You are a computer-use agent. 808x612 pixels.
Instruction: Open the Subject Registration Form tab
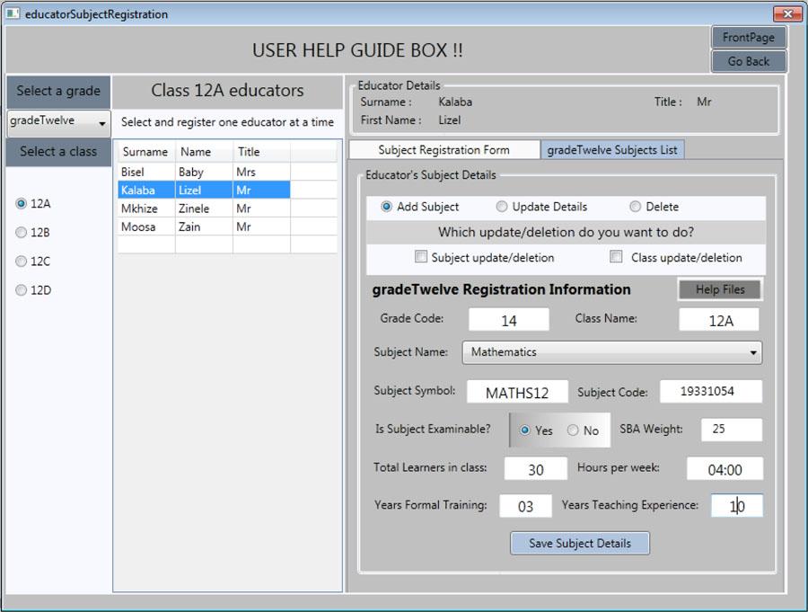[444, 150]
